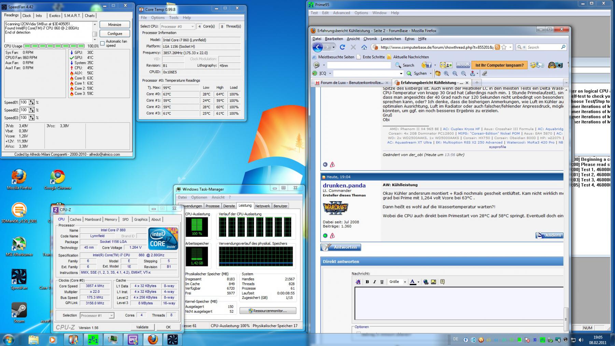Click 'Ist Ihr Computer langsam?' banner button
Viewport: 615px width, 346px height.
point(499,65)
